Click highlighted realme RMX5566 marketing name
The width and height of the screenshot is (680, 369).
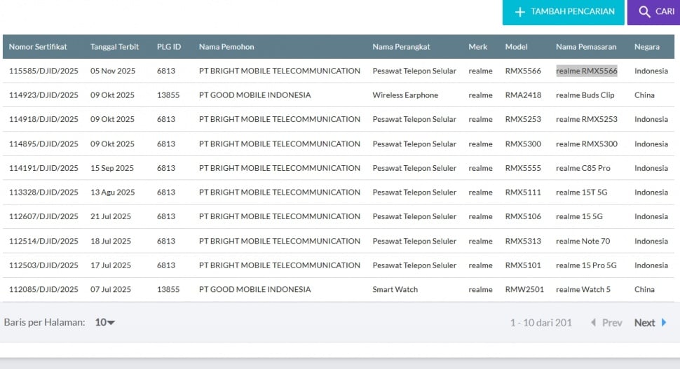586,71
